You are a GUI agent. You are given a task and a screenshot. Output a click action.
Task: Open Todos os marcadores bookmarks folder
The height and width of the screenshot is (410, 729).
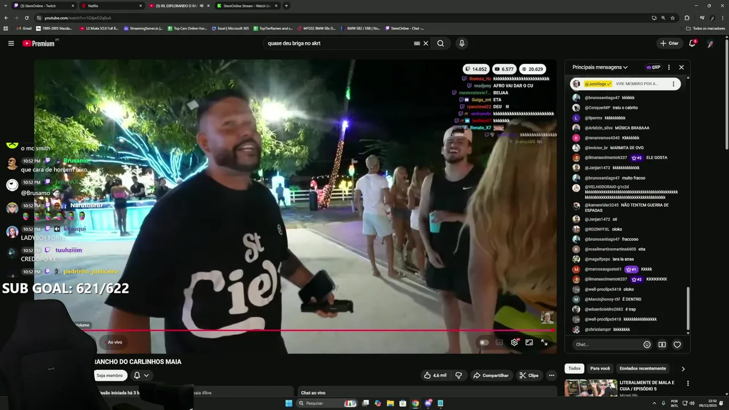click(705, 28)
